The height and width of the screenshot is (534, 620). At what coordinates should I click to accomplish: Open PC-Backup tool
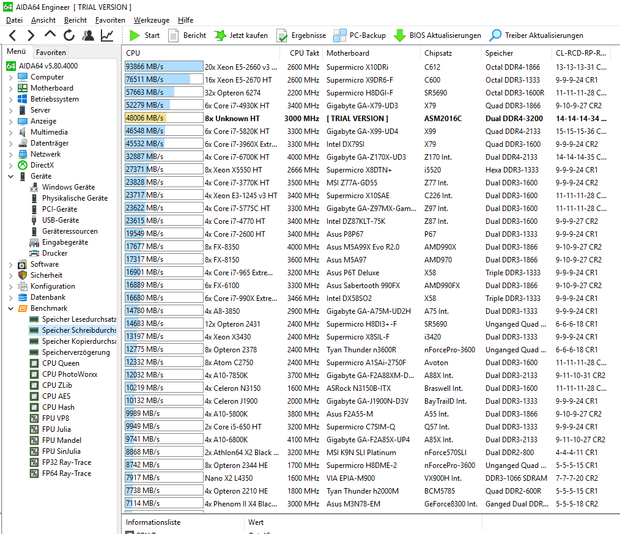pyautogui.click(x=360, y=35)
